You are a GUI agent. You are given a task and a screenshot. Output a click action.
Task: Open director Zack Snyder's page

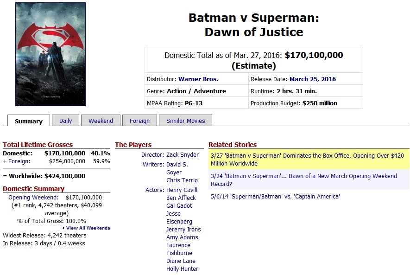(x=183, y=154)
